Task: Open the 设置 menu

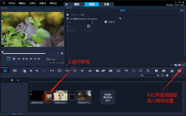Action: click(43, 3)
